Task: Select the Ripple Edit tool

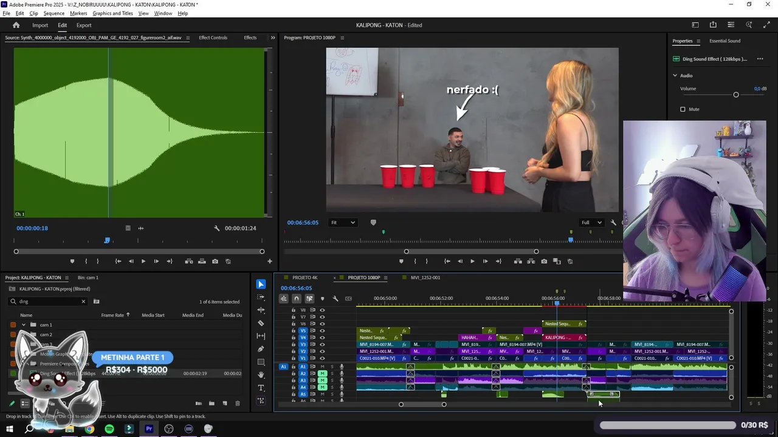Action: point(261,310)
